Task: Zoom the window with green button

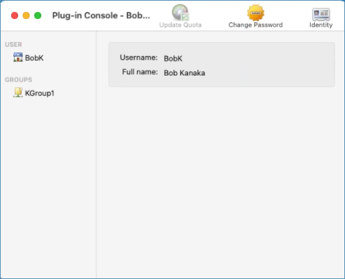Action: (38, 15)
